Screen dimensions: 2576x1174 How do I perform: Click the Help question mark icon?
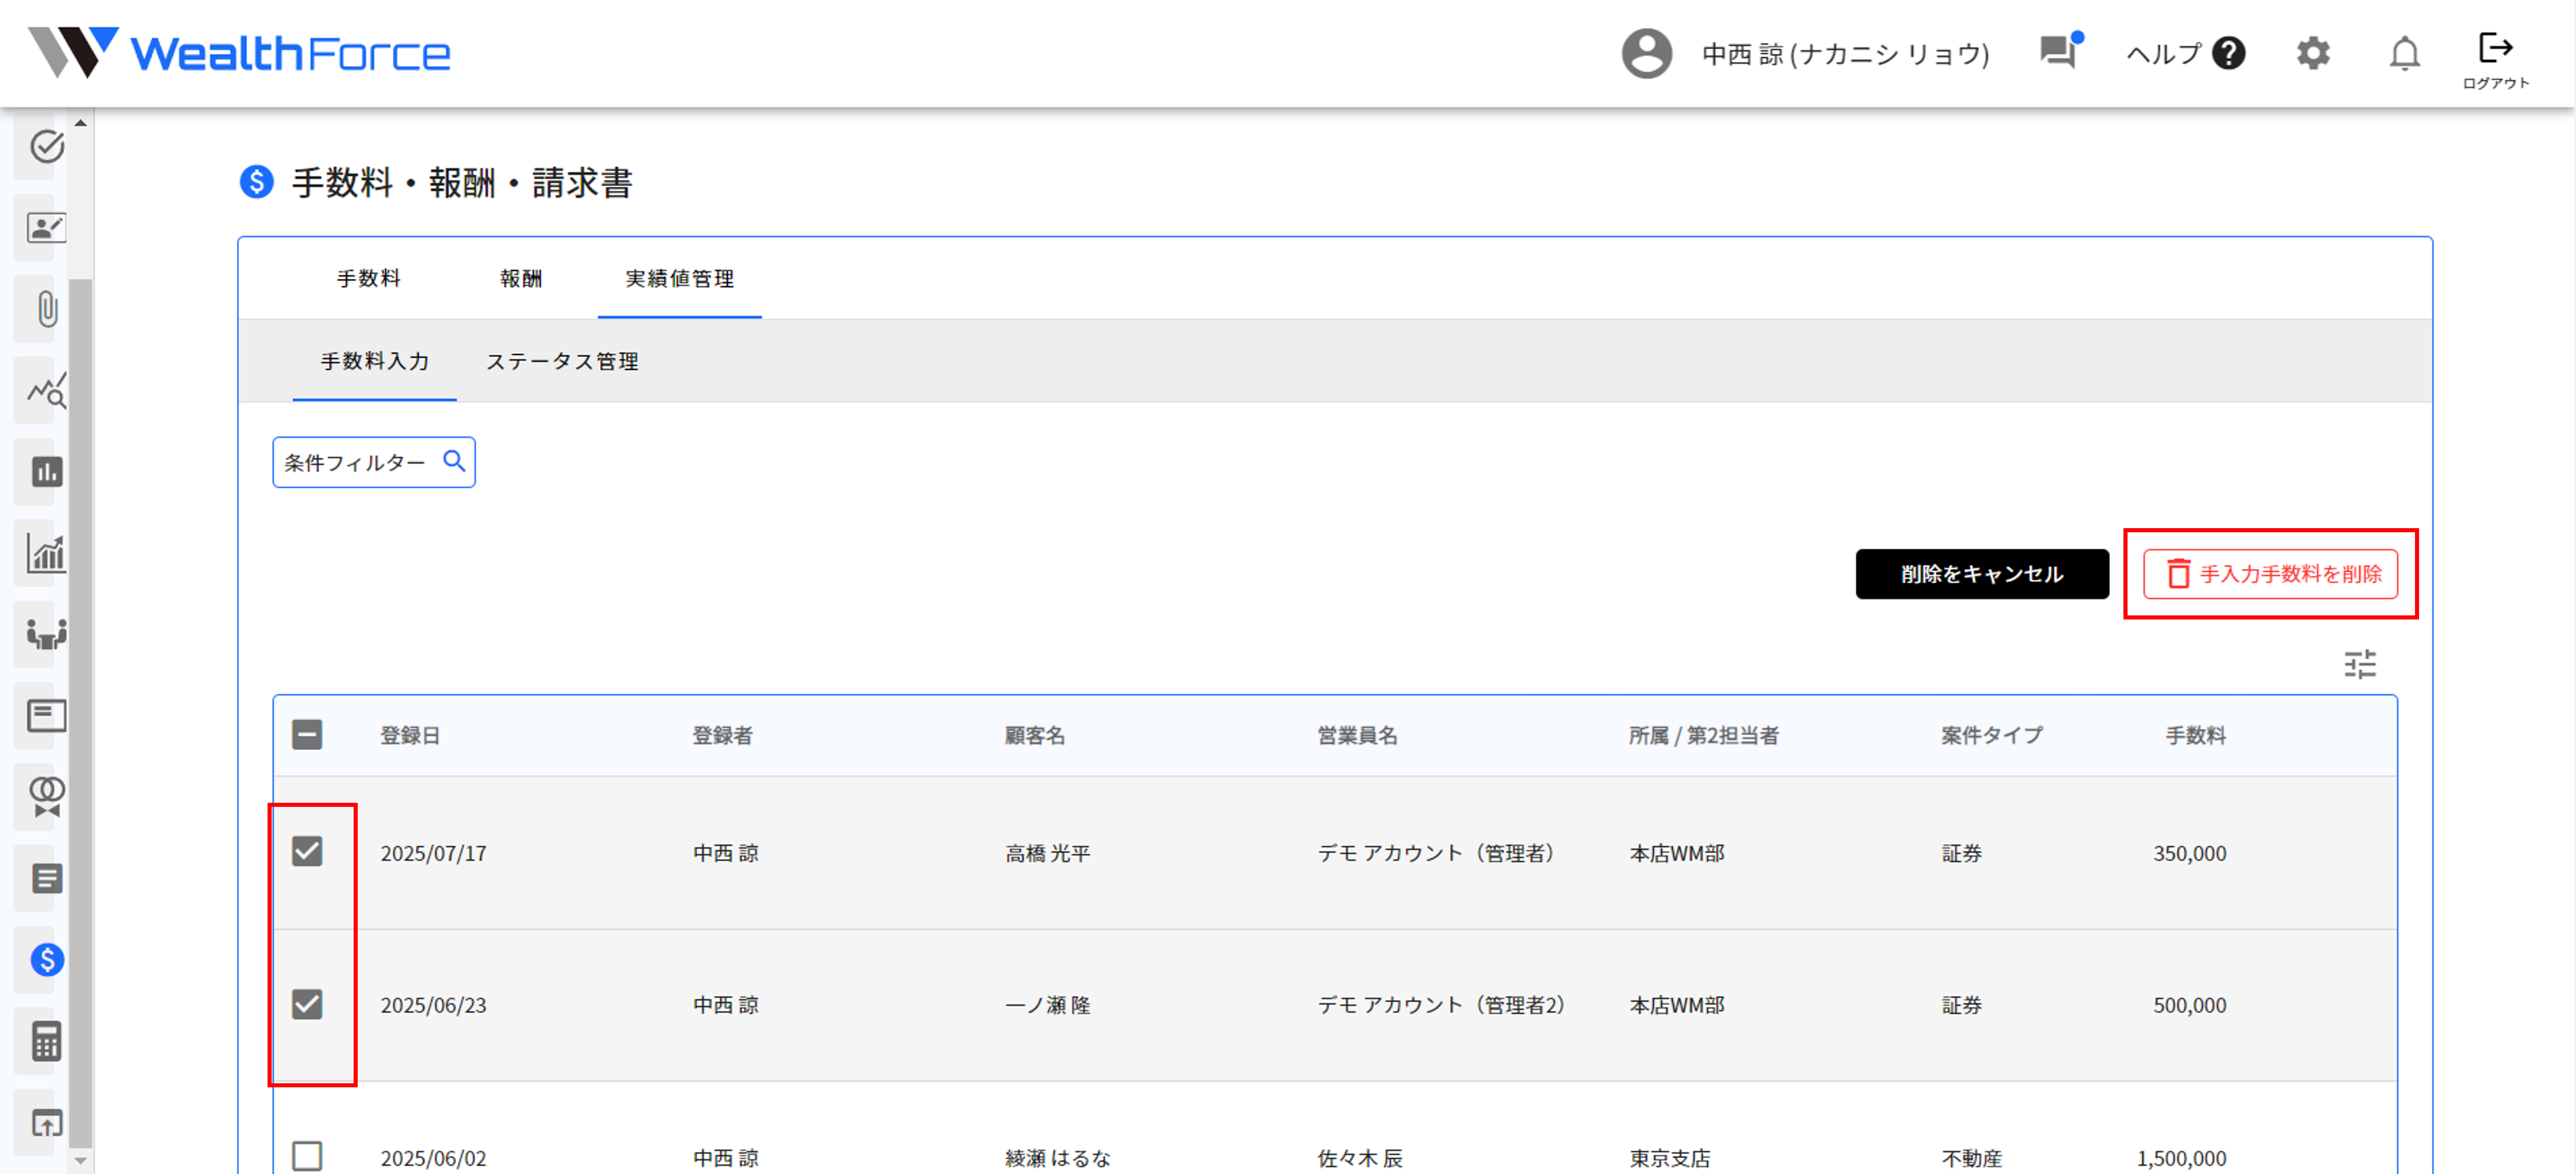click(x=2229, y=53)
